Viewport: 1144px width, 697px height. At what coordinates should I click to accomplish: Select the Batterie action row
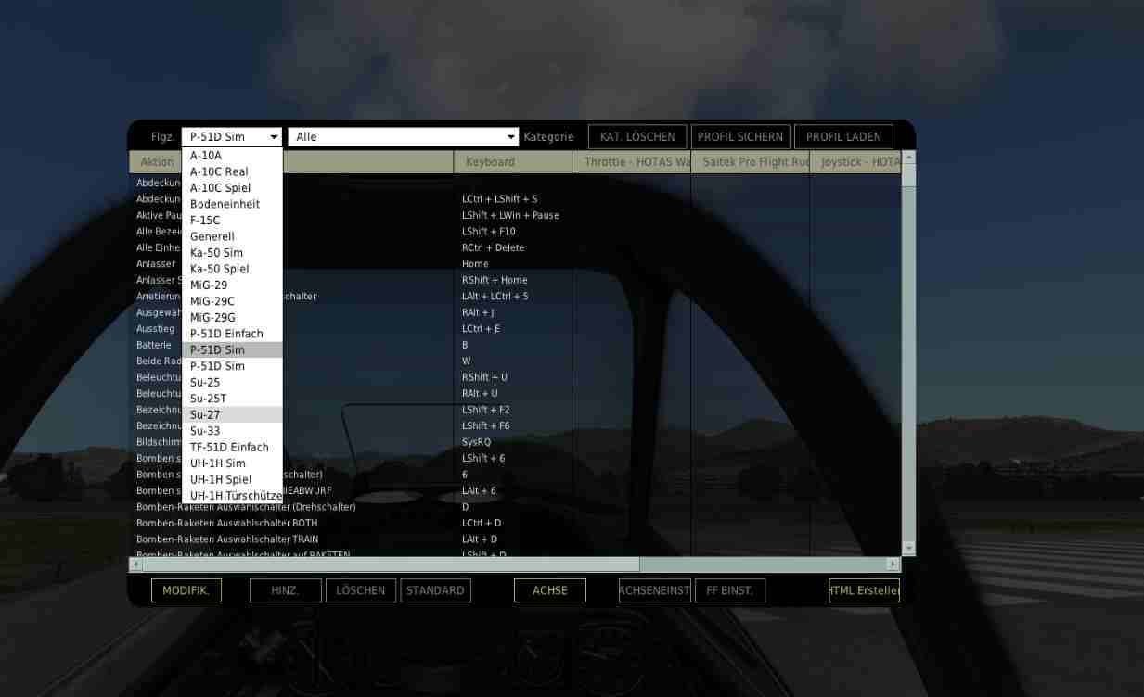[515, 345]
